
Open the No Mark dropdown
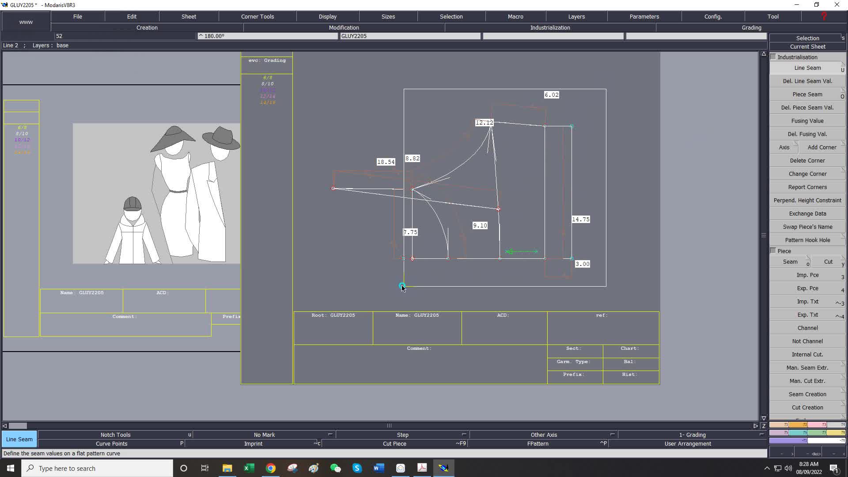(264, 435)
